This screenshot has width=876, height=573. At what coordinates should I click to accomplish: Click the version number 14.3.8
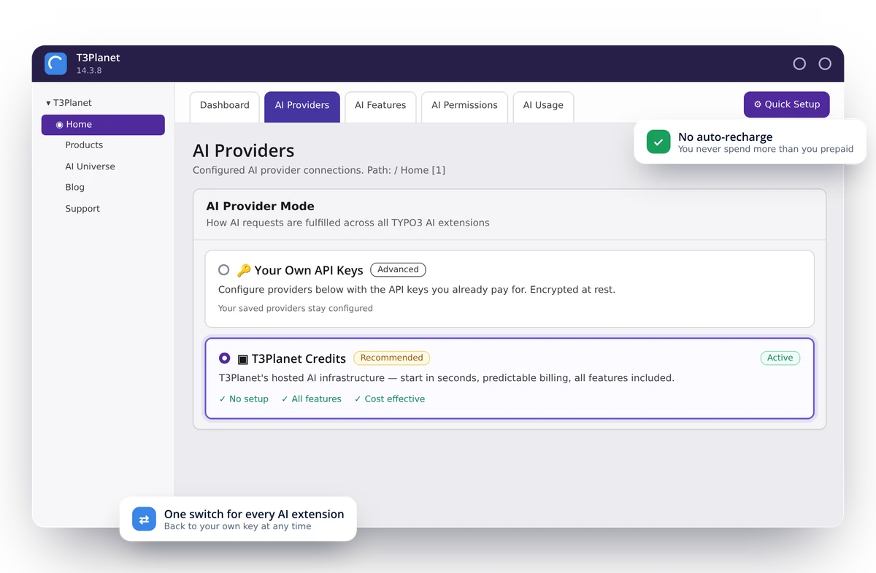[x=89, y=71]
